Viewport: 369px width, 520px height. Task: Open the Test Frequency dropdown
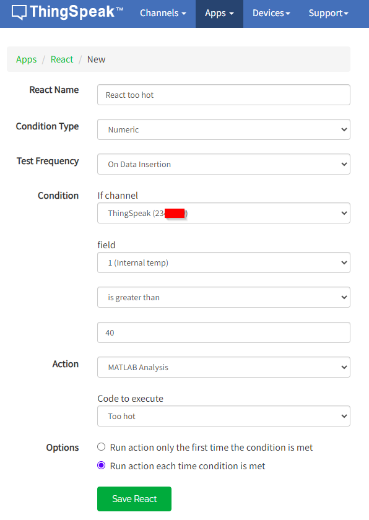coord(224,164)
